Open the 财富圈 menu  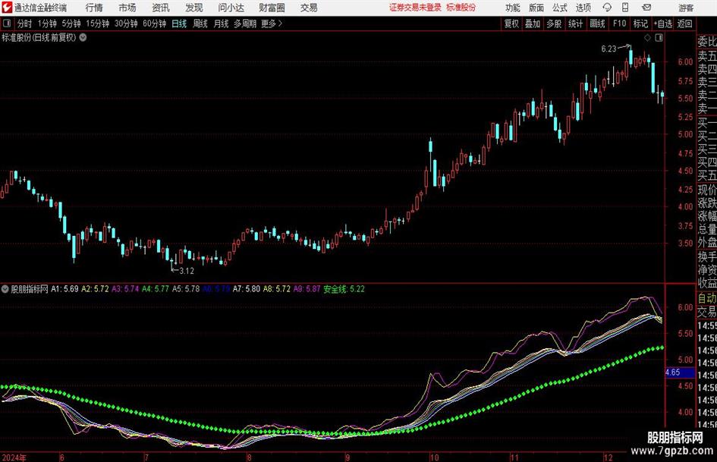(272, 8)
